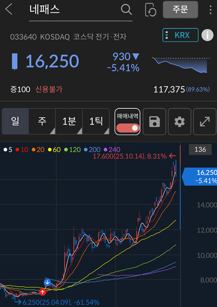The height and width of the screenshot is (307, 217).
Task: Go back using the left arrow
Action: [x=8, y=10]
